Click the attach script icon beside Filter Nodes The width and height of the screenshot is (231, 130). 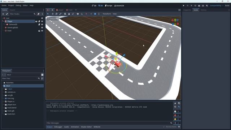[x=39, y=14]
